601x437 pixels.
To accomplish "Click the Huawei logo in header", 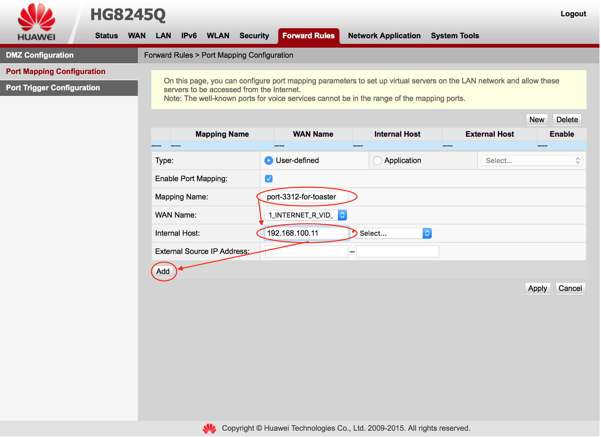I will [x=36, y=22].
